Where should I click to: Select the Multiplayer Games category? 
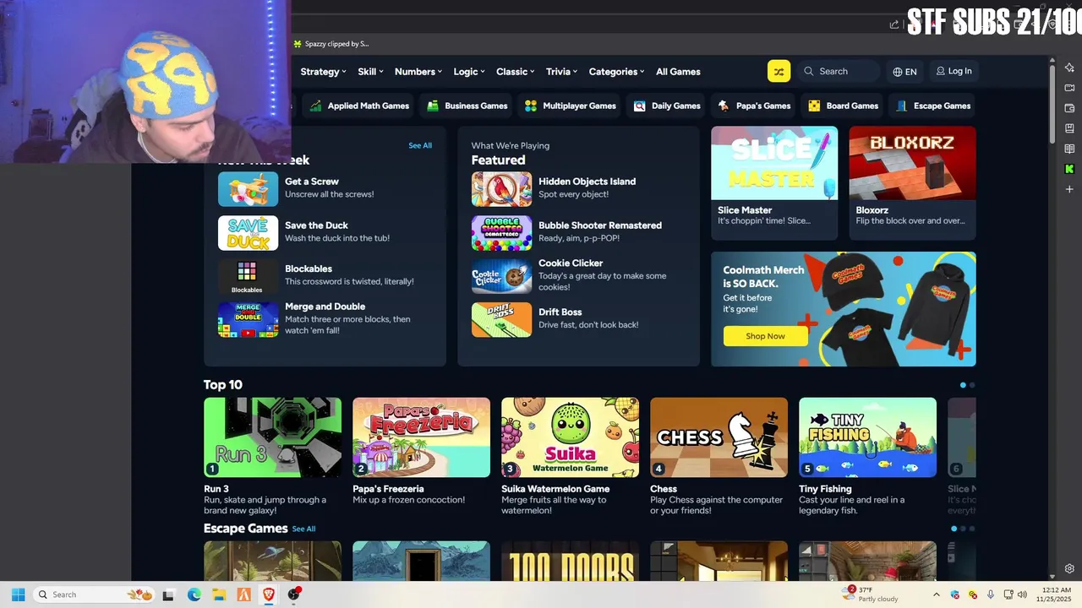571,106
